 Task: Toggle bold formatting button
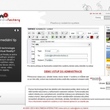29,37
